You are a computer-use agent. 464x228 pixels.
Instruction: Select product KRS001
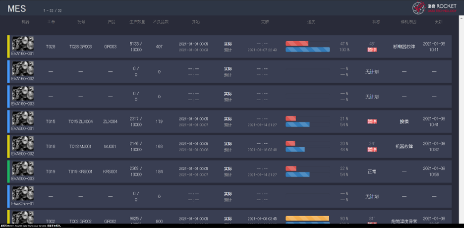click(110, 172)
